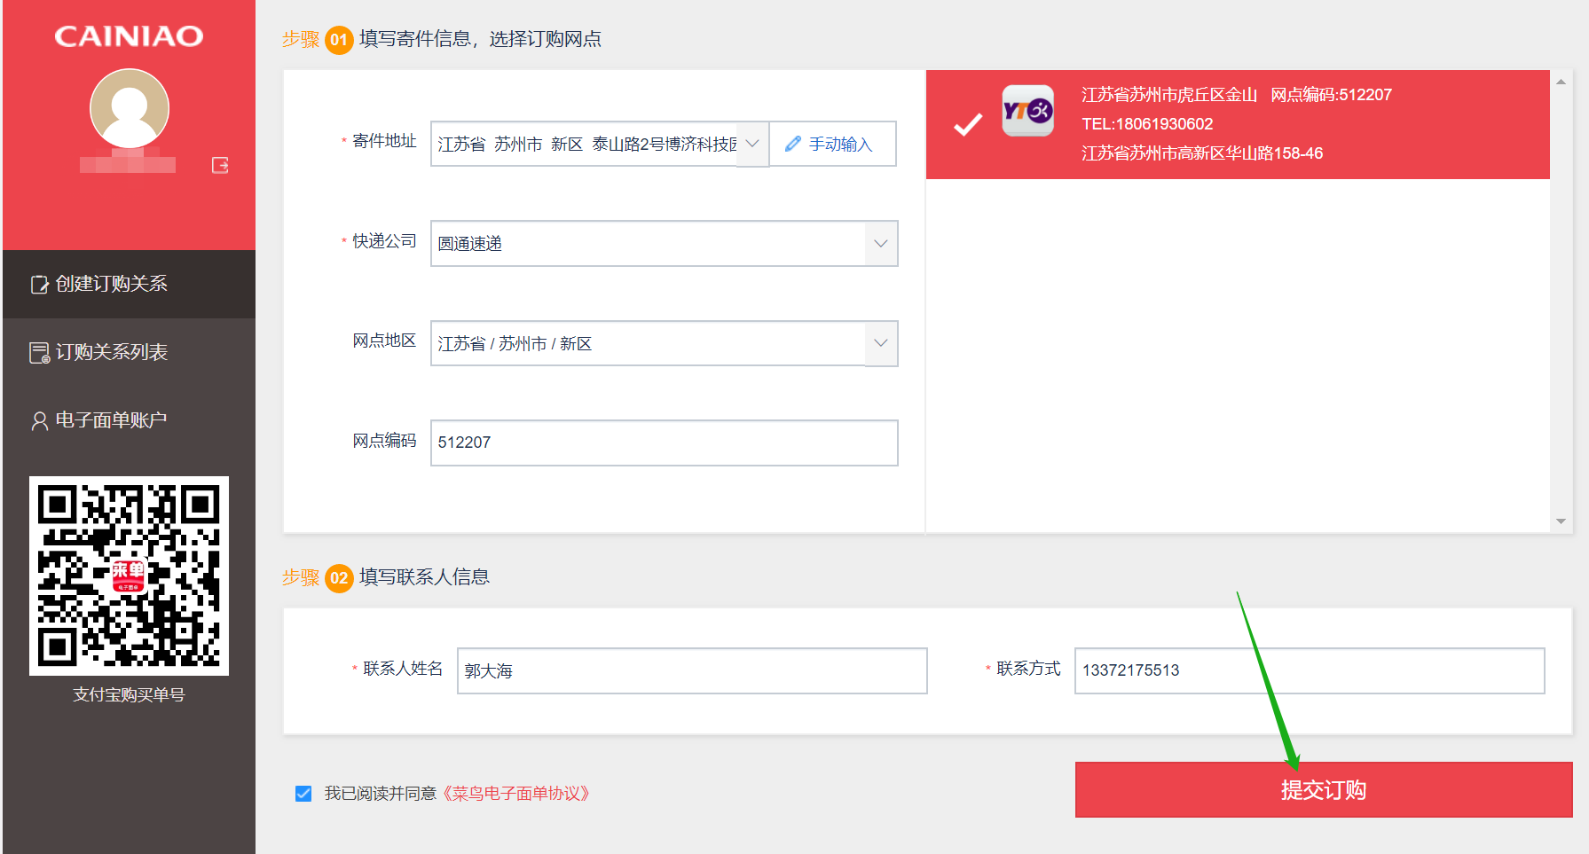Click the TEL:18061930602 text
Viewport: 1589px width, 854px height.
coord(1147,124)
